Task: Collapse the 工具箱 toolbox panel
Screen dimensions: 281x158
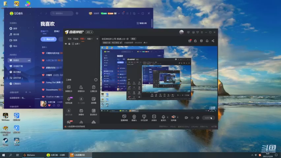Action: pyautogui.click(x=96, y=80)
